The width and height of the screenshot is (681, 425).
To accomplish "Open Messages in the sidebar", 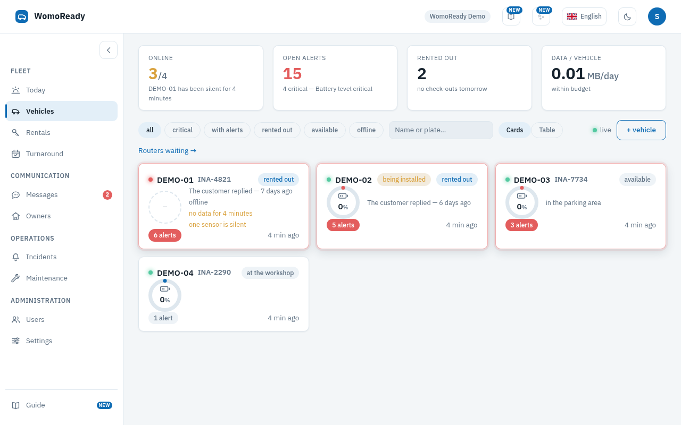I will 61,195.
